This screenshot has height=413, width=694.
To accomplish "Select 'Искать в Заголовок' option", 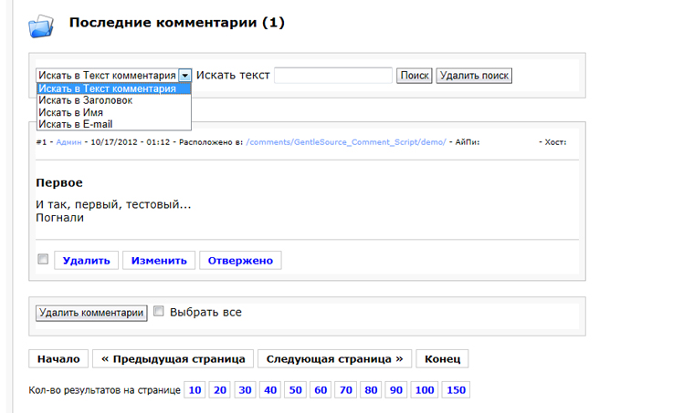I will (114, 100).
